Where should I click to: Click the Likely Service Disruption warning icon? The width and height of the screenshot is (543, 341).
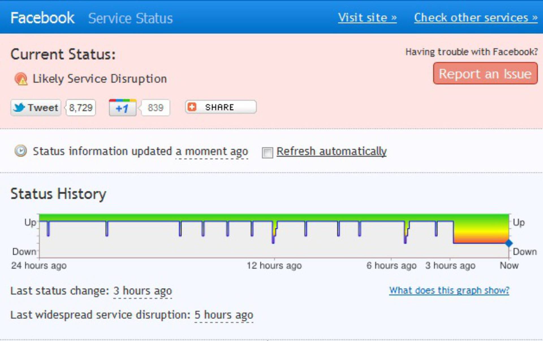pos(21,79)
